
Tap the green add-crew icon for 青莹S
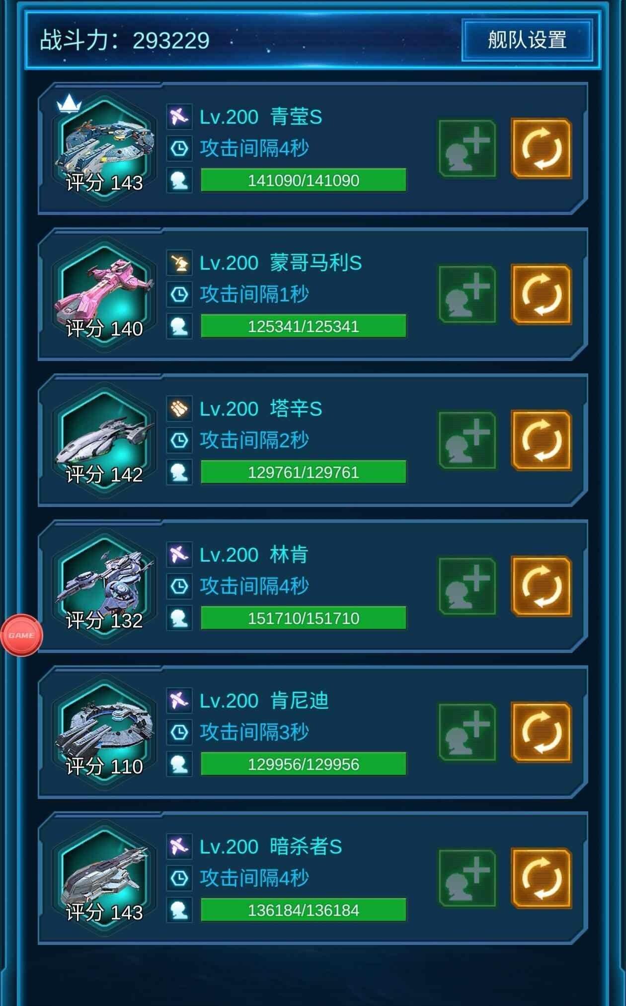pyautogui.click(x=467, y=148)
